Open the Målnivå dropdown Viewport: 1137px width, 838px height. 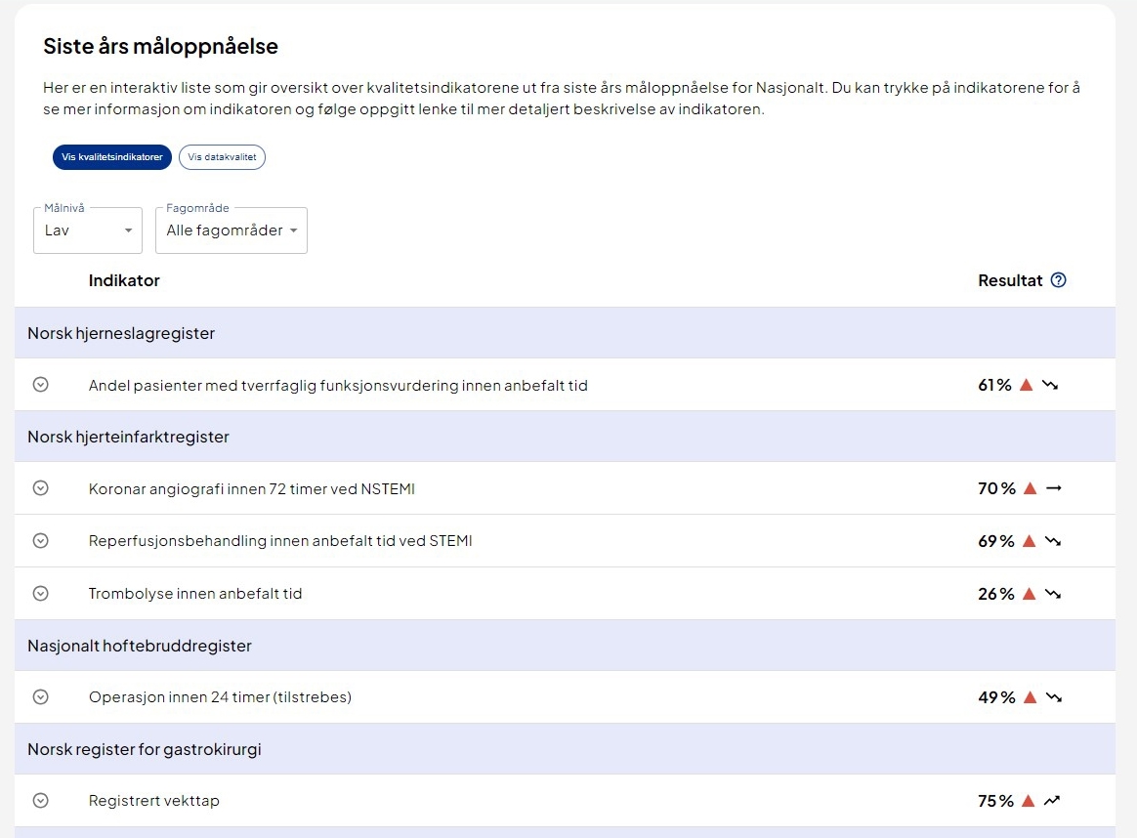click(x=88, y=230)
